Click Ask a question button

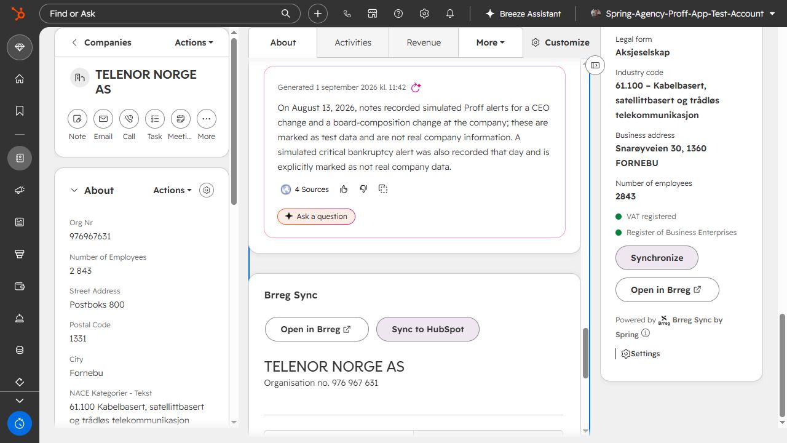(316, 217)
